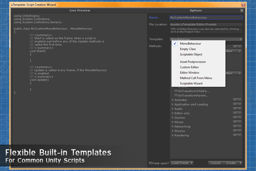Enable the Keep open checkbox
Image resolution: width=256 pixels, height=171 pixels.
(150, 163)
